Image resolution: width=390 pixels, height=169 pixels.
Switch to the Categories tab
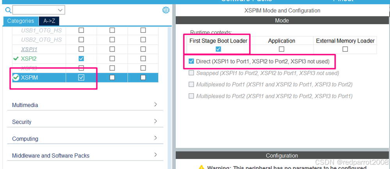click(21, 21)
